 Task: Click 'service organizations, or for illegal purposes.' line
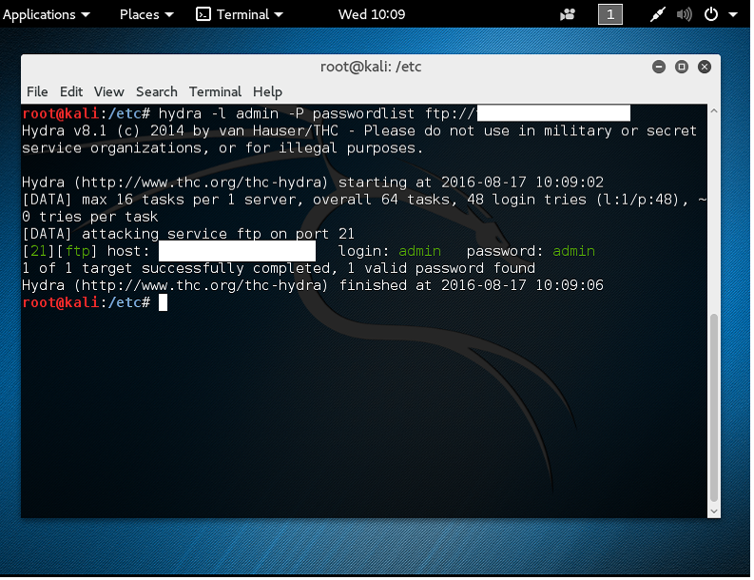pyautogui.click(x=222, y=148)
